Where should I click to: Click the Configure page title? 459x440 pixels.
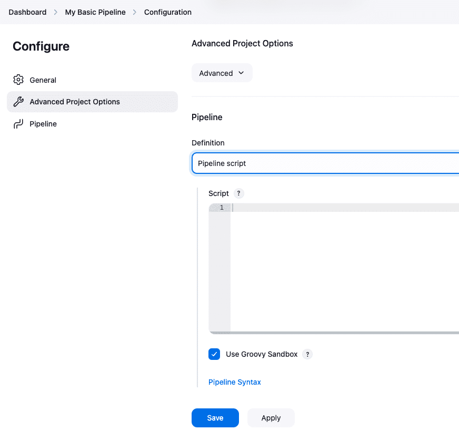pyautogui.click(x=41, y=46)
